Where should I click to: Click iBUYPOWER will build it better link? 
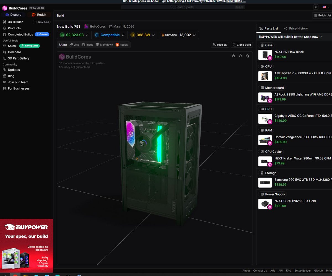[x=290, y=37]
